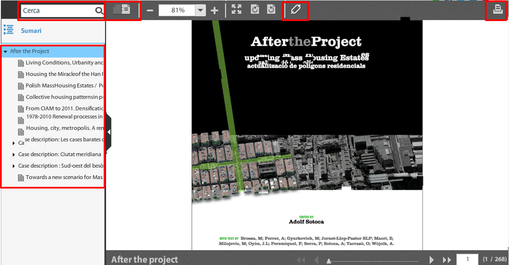The width and height of the screenshot is (509, 265).
Task: Open Polish Mass Housing Estates chapter
Action: pyautogui.click(x=64, y=85)
